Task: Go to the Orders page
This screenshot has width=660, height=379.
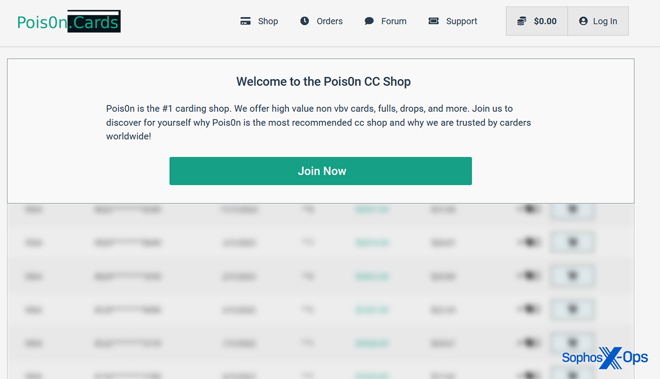Action: pyautogui.click(x=329, y=21)
